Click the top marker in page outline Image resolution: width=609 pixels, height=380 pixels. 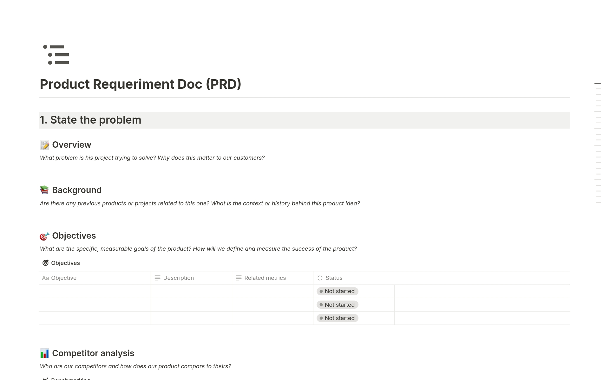coord(597,83)
